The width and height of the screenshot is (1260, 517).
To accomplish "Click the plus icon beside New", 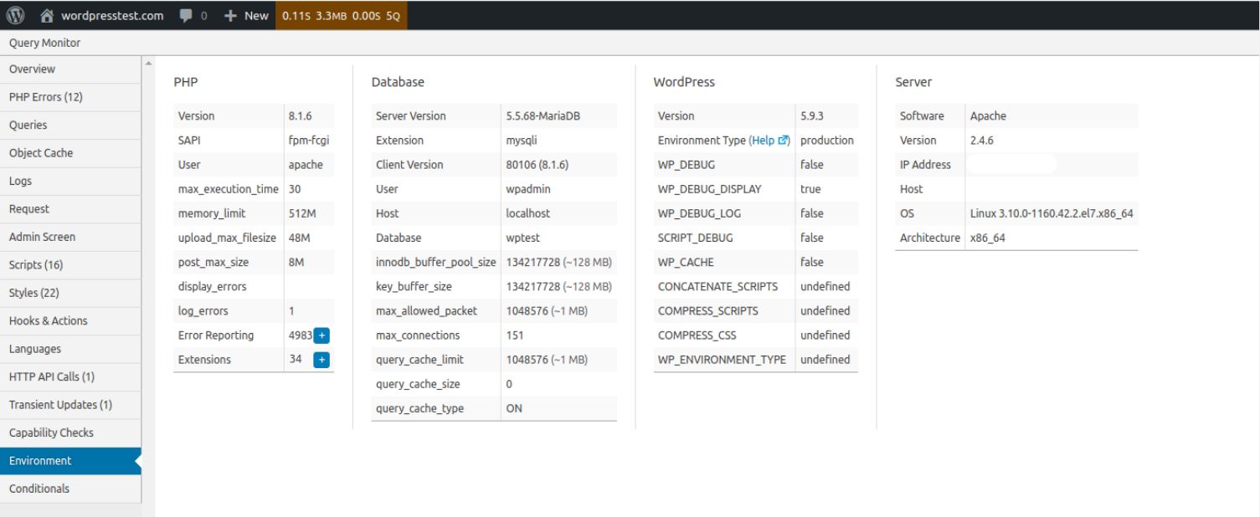I will 231,15.
